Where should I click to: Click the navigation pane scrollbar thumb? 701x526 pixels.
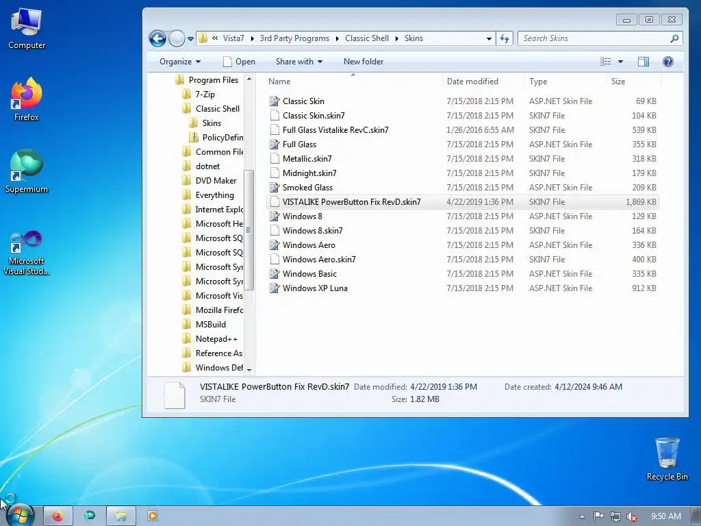tap(249, 230)
